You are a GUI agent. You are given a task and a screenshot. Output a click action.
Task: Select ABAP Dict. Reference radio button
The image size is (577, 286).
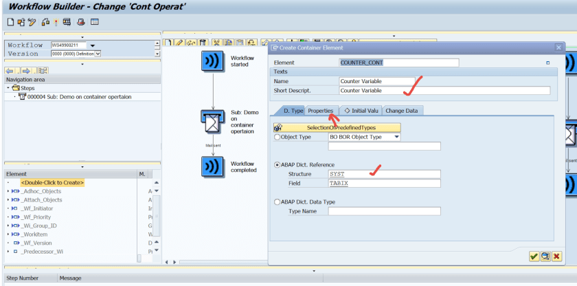(x=278, y=165)
